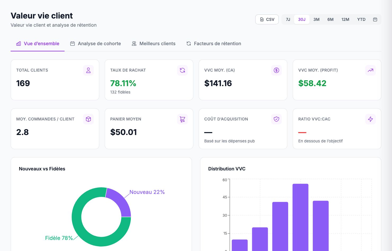
Task: Click the box icon in Moy. Commandes / Client card
Action: pyautogui.click(x=88, y=119)
